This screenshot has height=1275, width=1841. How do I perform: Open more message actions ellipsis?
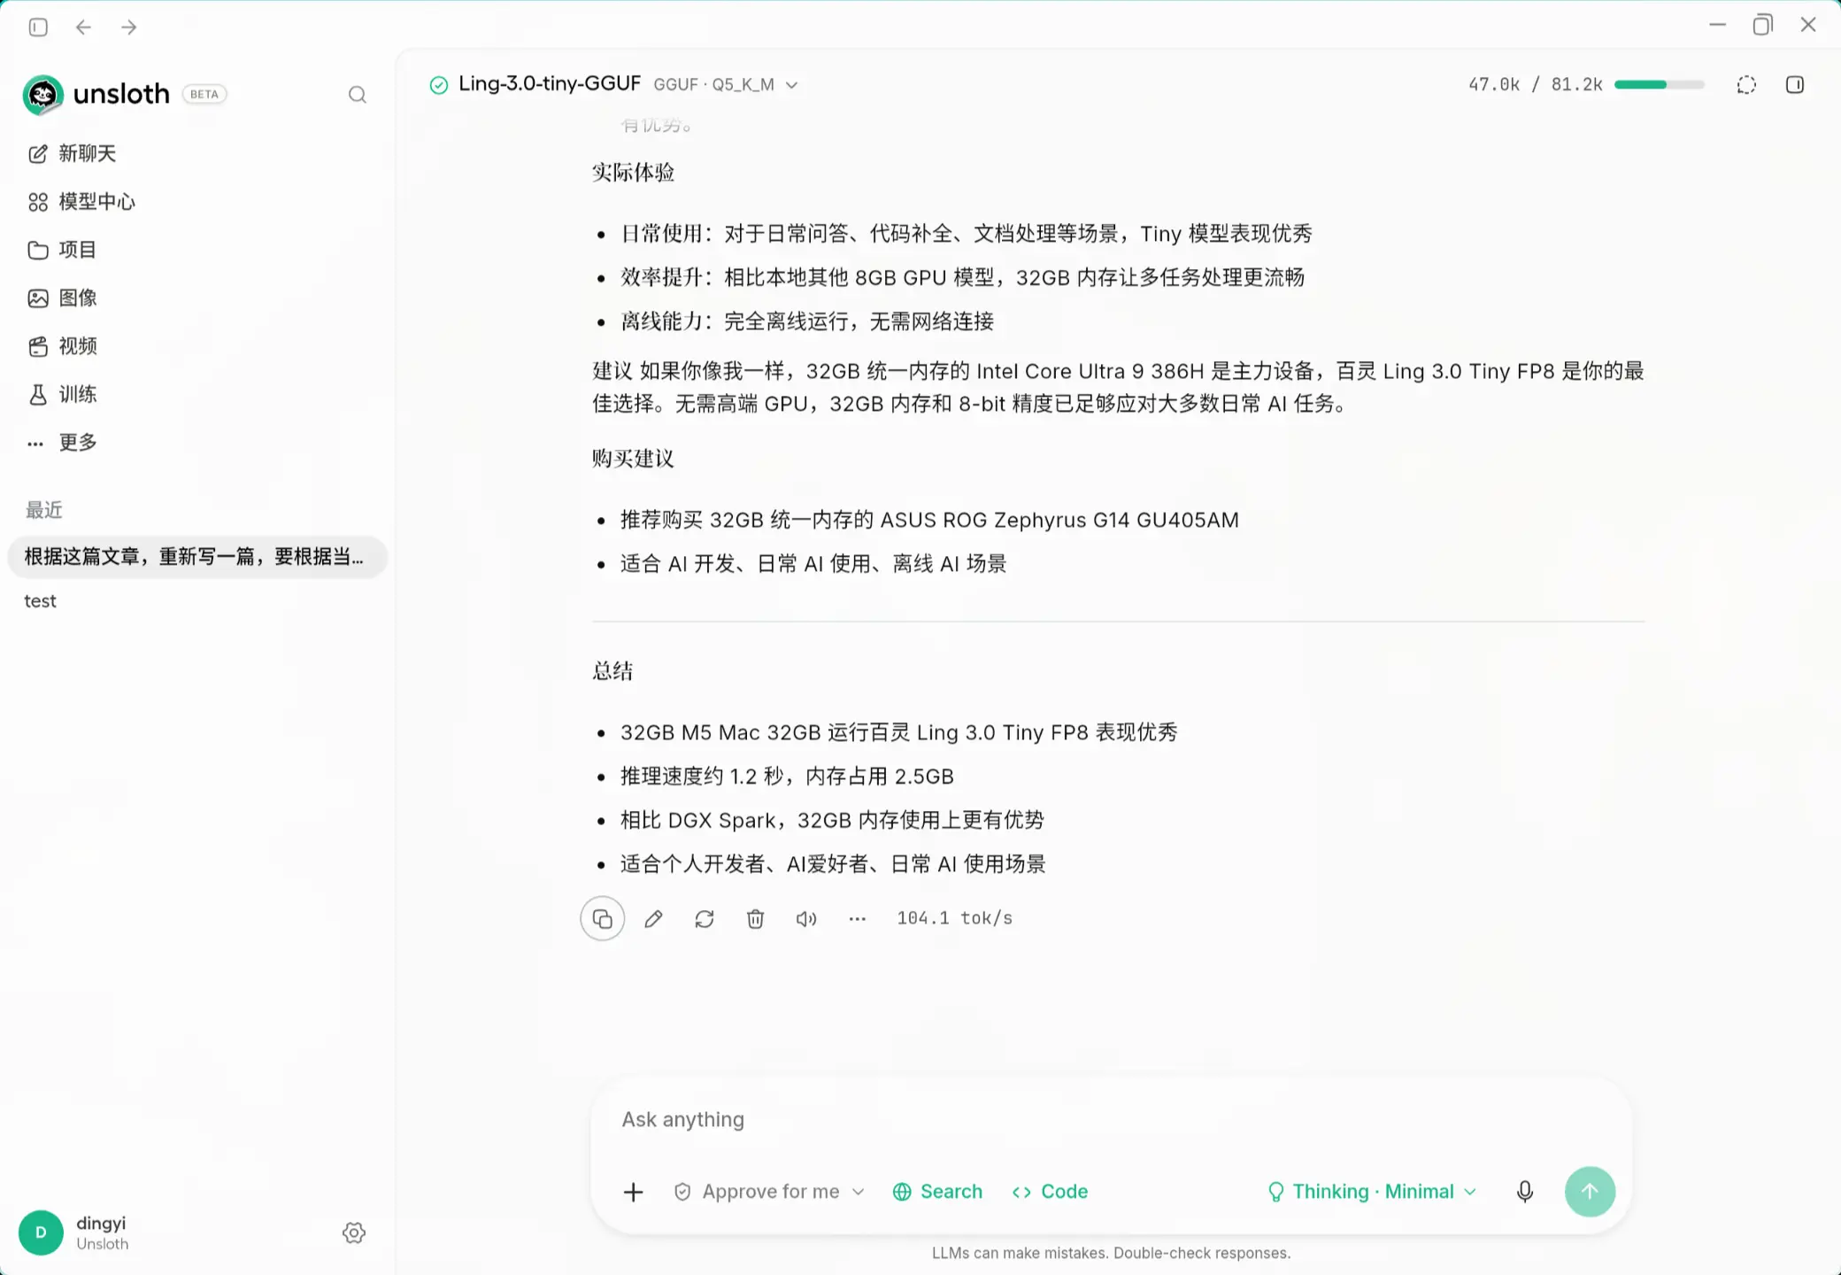[x=857, y=919]
